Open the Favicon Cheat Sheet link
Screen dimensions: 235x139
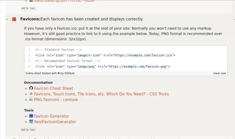(x=54, y=88)
